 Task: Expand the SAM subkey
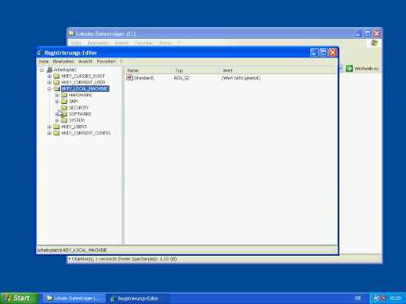(x=57, y=101)
